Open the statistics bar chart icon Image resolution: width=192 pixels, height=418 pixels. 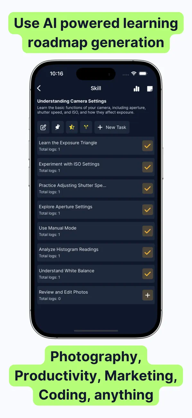[136, 88]
